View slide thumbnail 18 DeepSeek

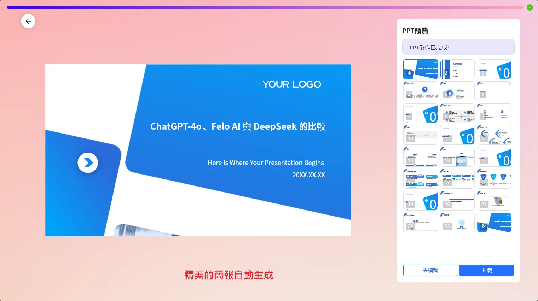(x=494, y=179)
